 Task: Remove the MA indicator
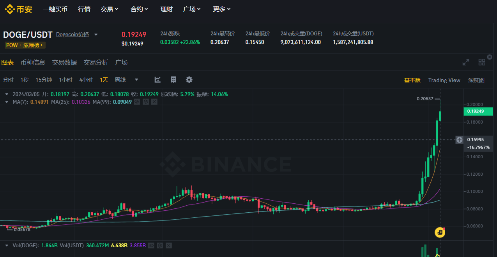coord(154,102)
